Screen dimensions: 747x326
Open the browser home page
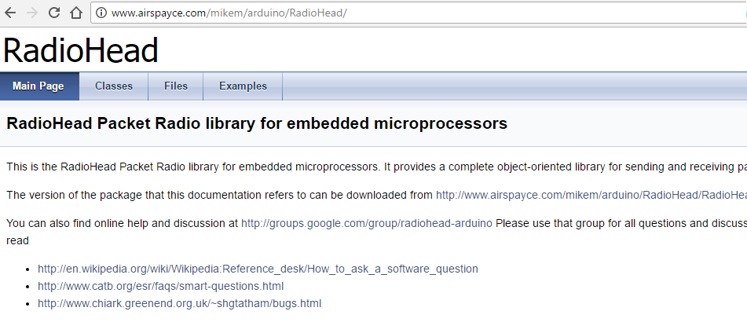click(x=76, y=13)
